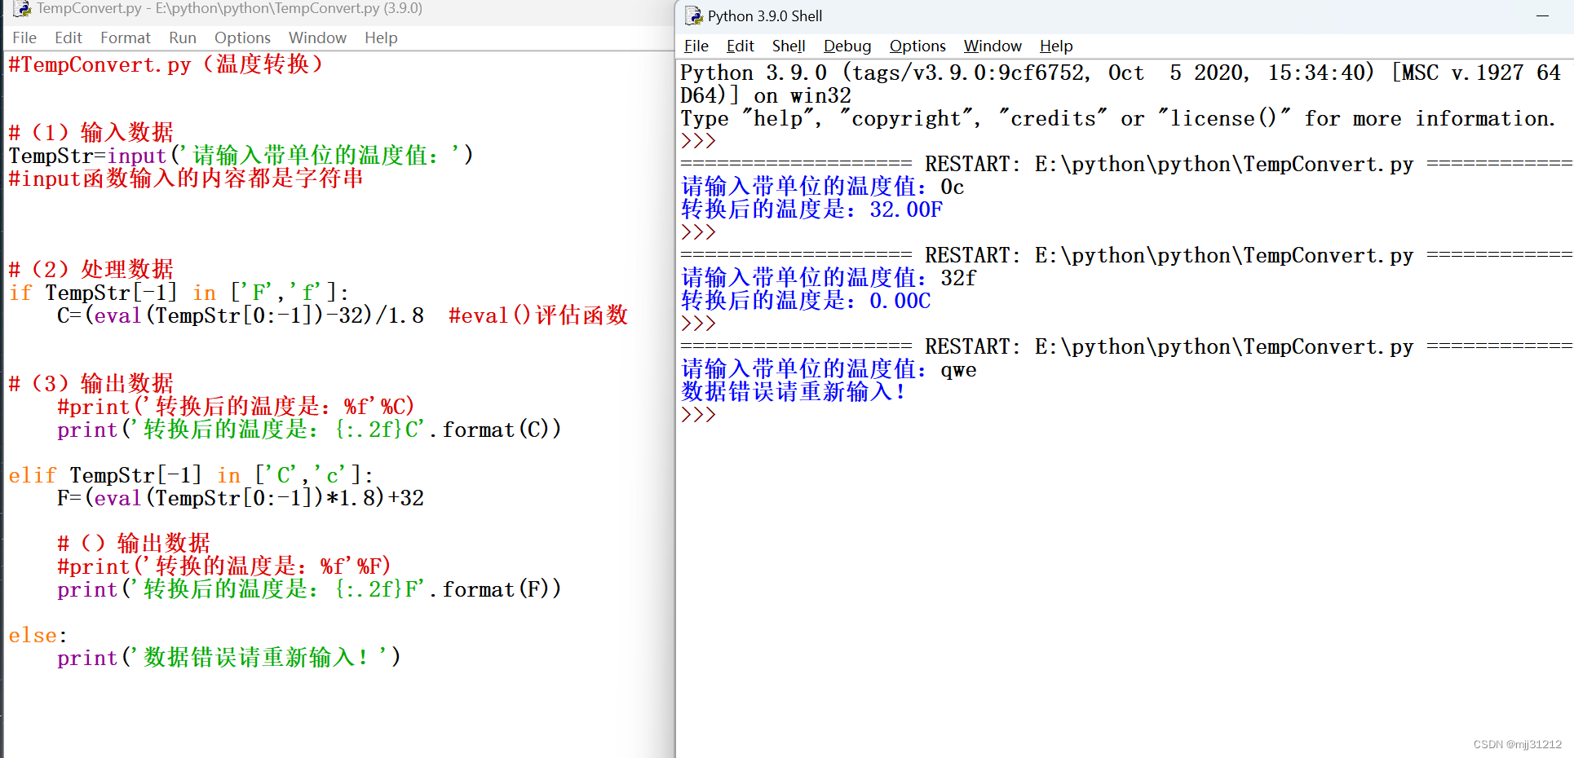This screenshot has height=758, width=1574.
Task: Click the Python 3.9.0 Shell title text
Action: 765,16
